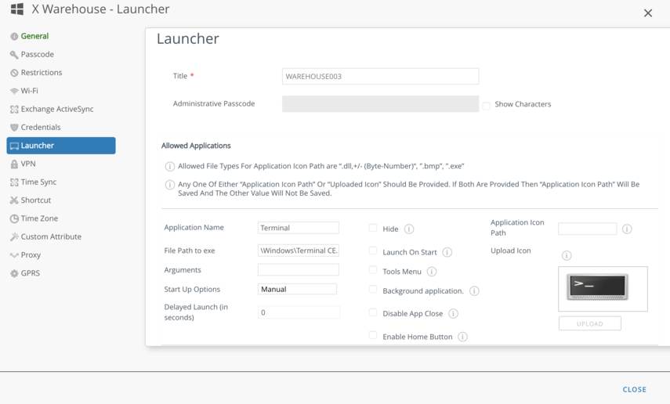Click the info icon next to Tools Menu
This screenshot has width=670, height=404.
coord(432,272)
